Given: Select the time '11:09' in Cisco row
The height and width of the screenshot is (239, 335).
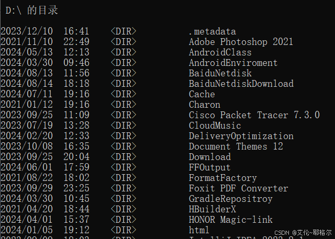Looking at the screenshot, I should (76, 115).
